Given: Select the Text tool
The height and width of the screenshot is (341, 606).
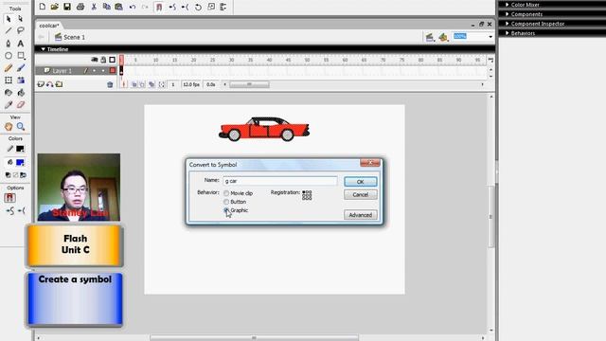Looking at the screenshot, I should 21,44.
